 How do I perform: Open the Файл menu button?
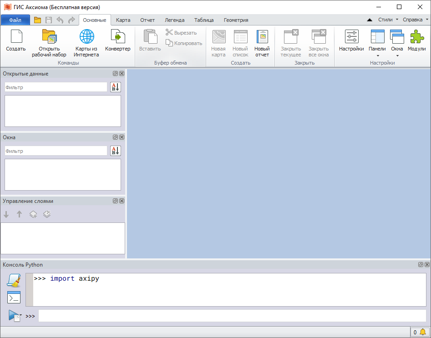(15, 20)
